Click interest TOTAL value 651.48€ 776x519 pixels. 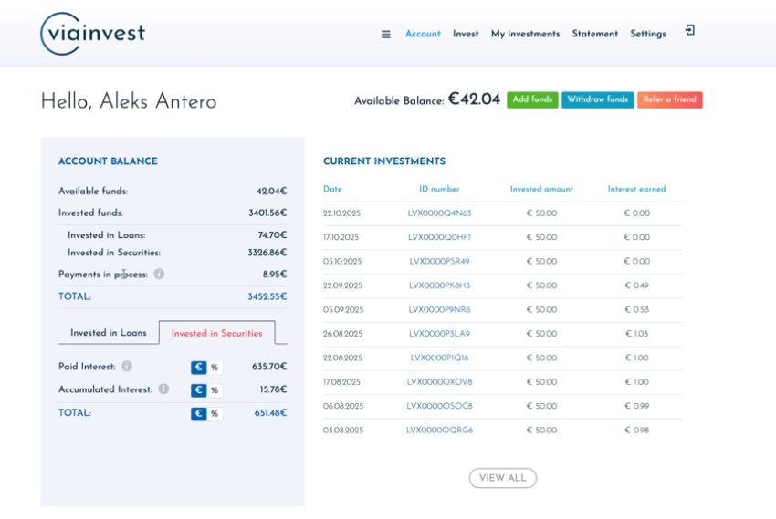270,412
